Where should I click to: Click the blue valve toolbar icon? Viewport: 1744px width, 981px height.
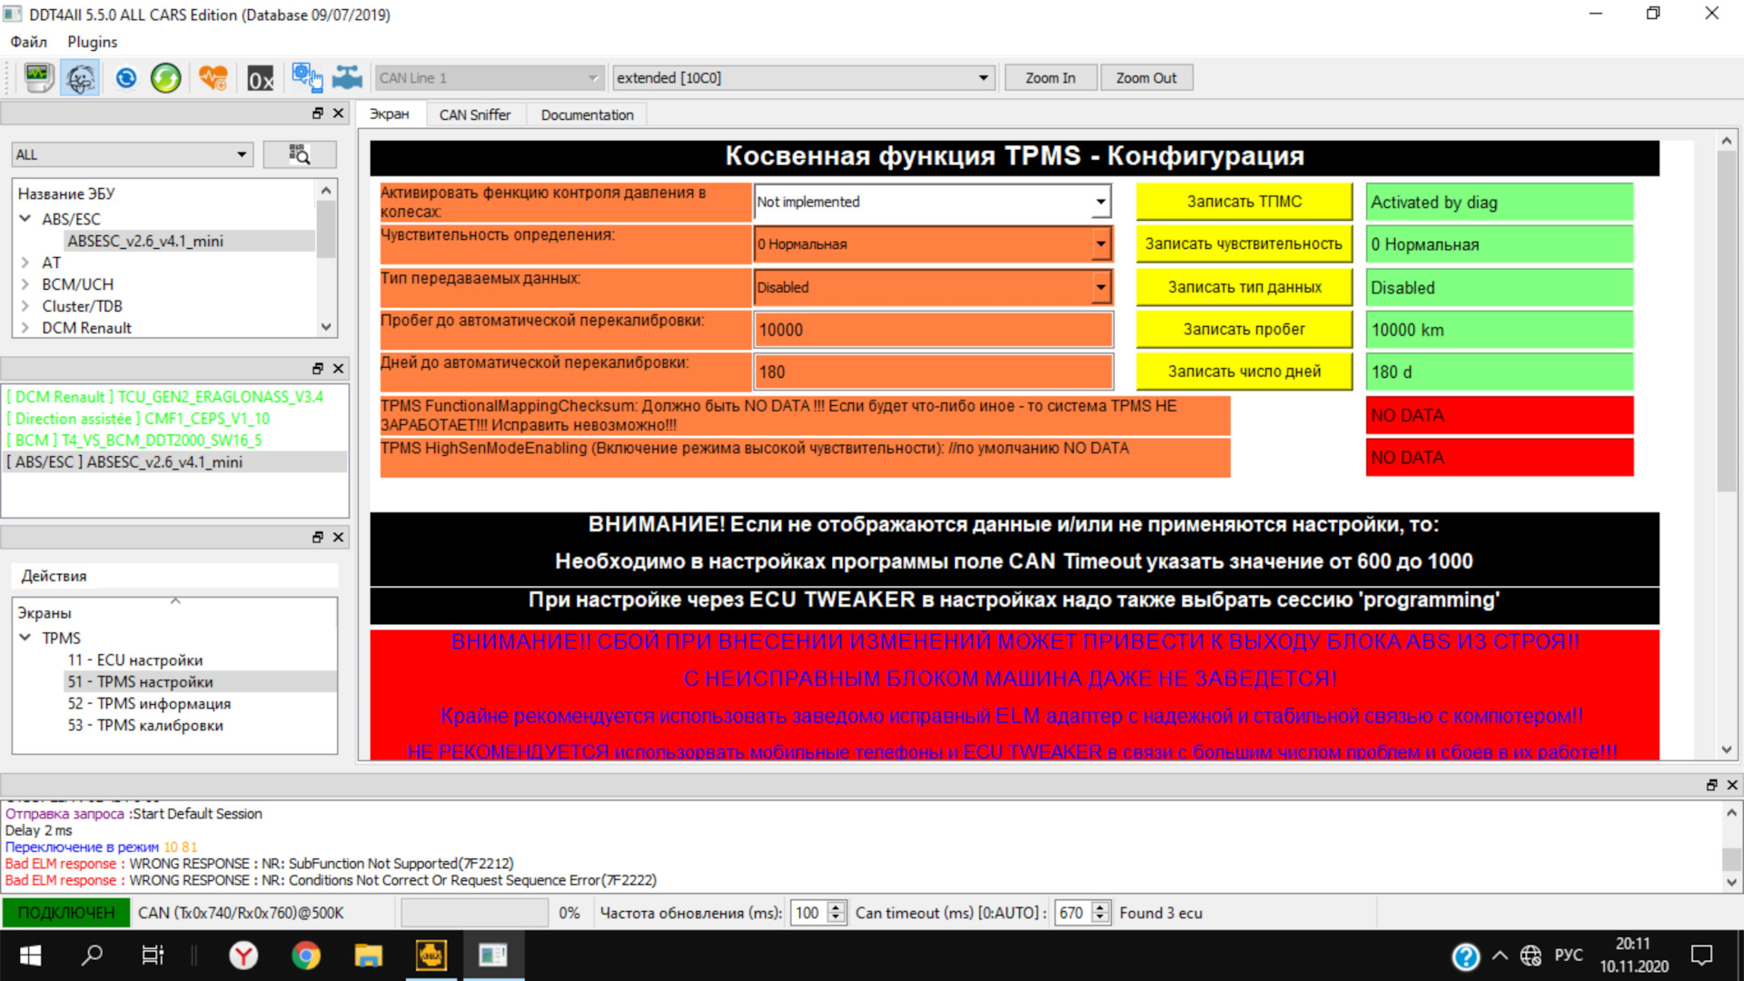tap(347, 78)
